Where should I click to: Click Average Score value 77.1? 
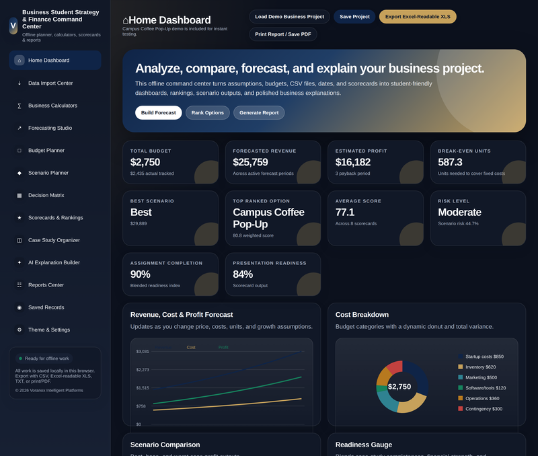(345, 212)
